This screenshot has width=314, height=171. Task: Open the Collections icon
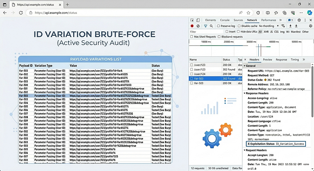tap(284, 13)
